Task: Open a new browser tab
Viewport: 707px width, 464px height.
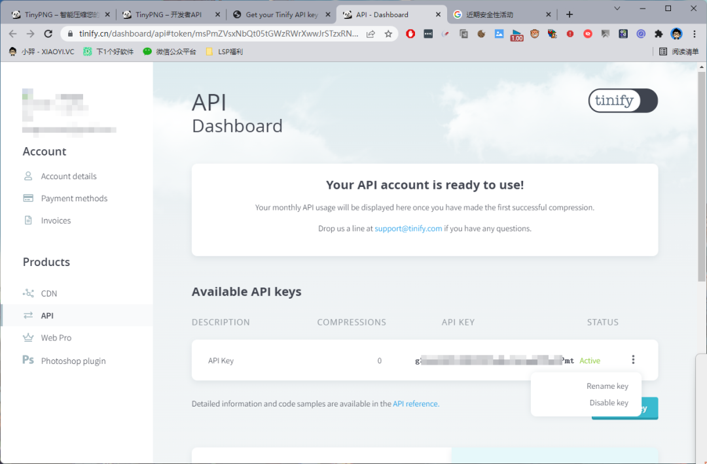Action: [570, 15]
